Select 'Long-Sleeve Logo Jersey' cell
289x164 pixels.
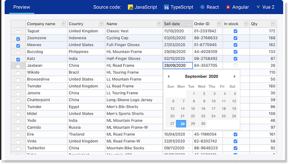[134, 100]
